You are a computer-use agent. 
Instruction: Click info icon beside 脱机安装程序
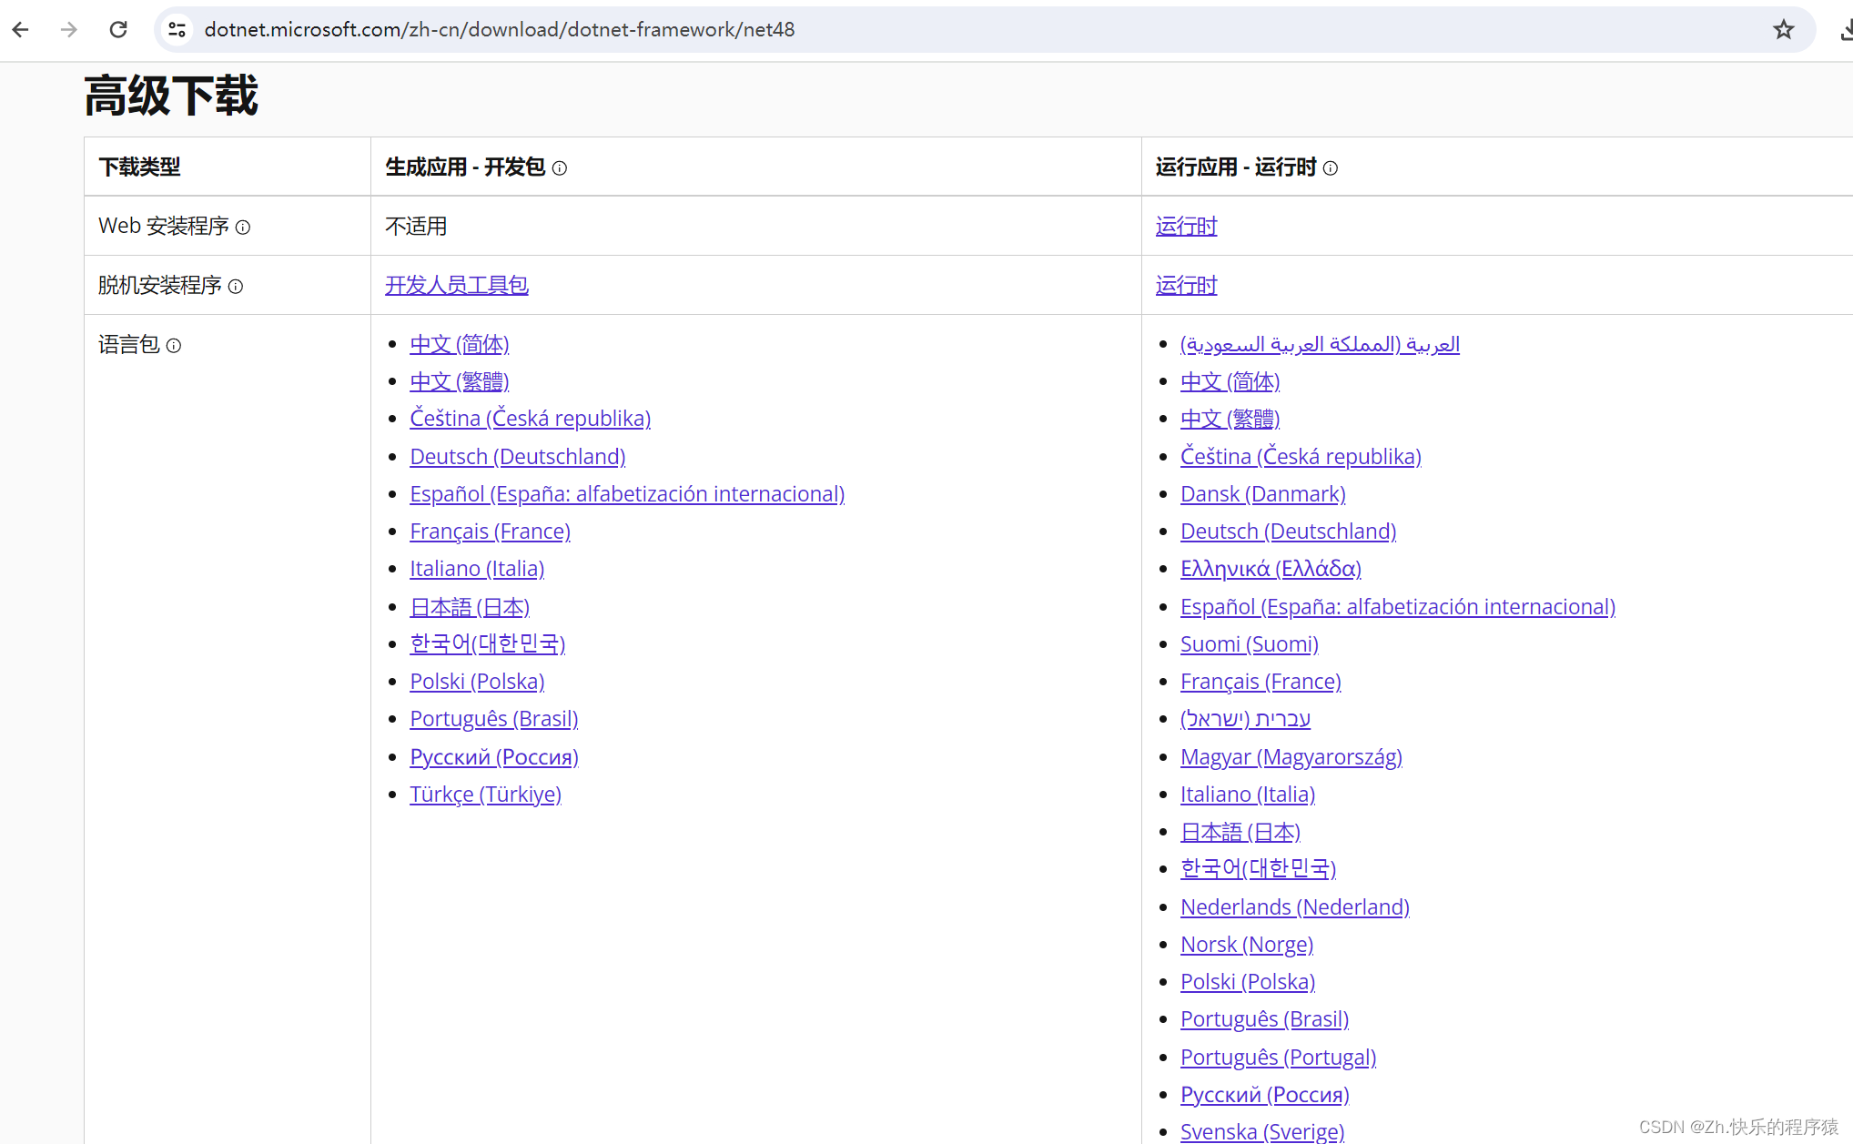click(x=236, y=287)
